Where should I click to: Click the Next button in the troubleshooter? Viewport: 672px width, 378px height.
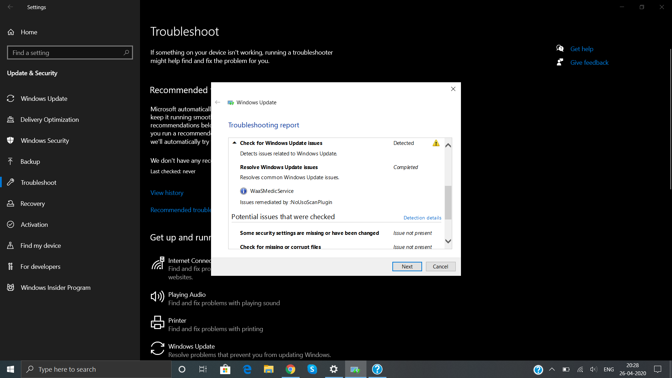[407, 266]
